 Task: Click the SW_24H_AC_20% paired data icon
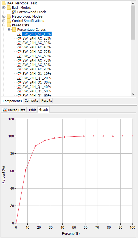[19, 38]
